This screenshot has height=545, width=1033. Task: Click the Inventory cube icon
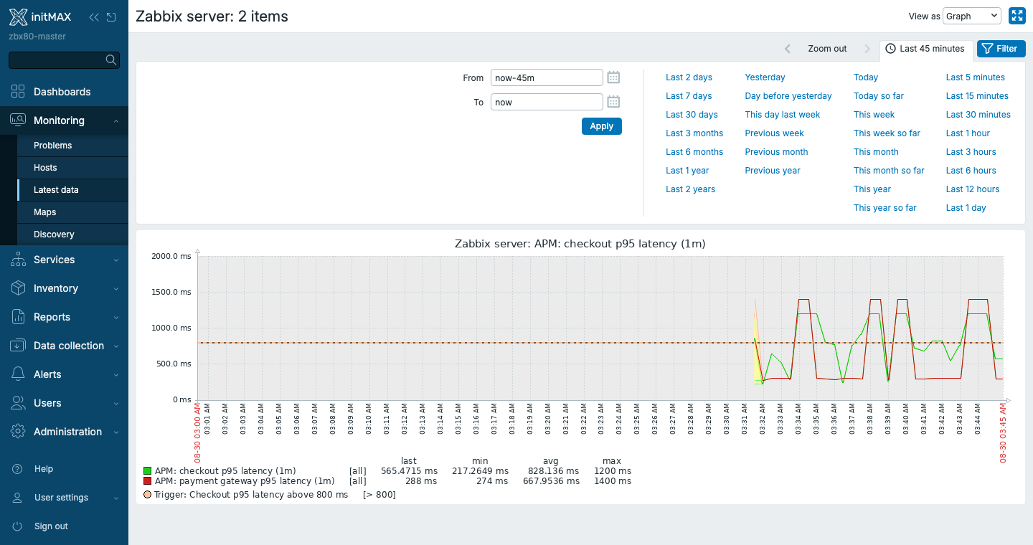tap(18, 288)
